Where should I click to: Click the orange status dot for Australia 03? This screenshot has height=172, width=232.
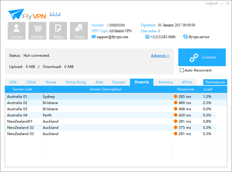[176, 109]
